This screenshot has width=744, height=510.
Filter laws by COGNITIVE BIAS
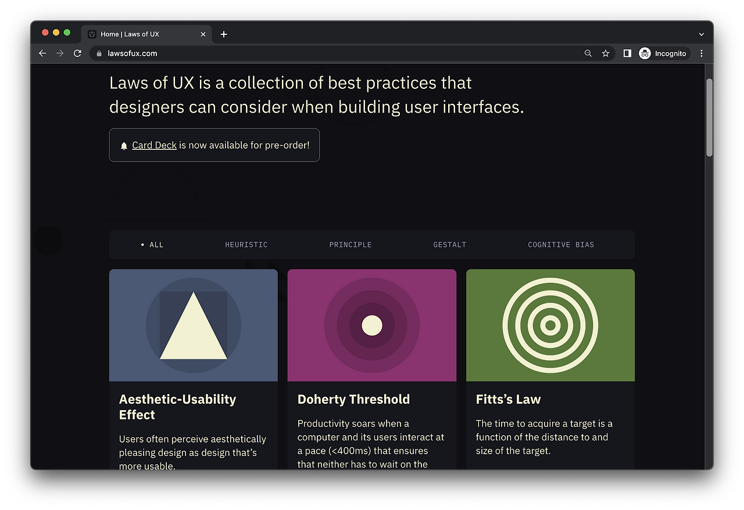[x=561, y=245]
